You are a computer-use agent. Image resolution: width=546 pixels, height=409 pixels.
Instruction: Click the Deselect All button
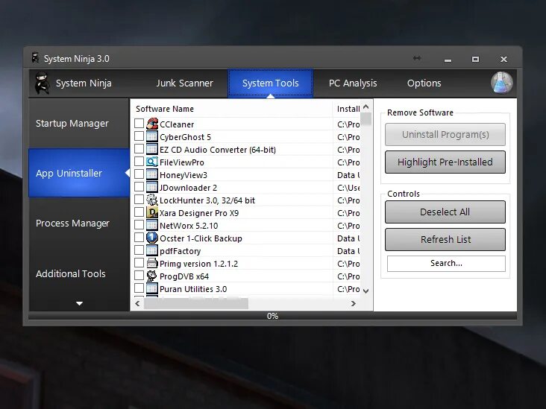click(x=445, y=212)
